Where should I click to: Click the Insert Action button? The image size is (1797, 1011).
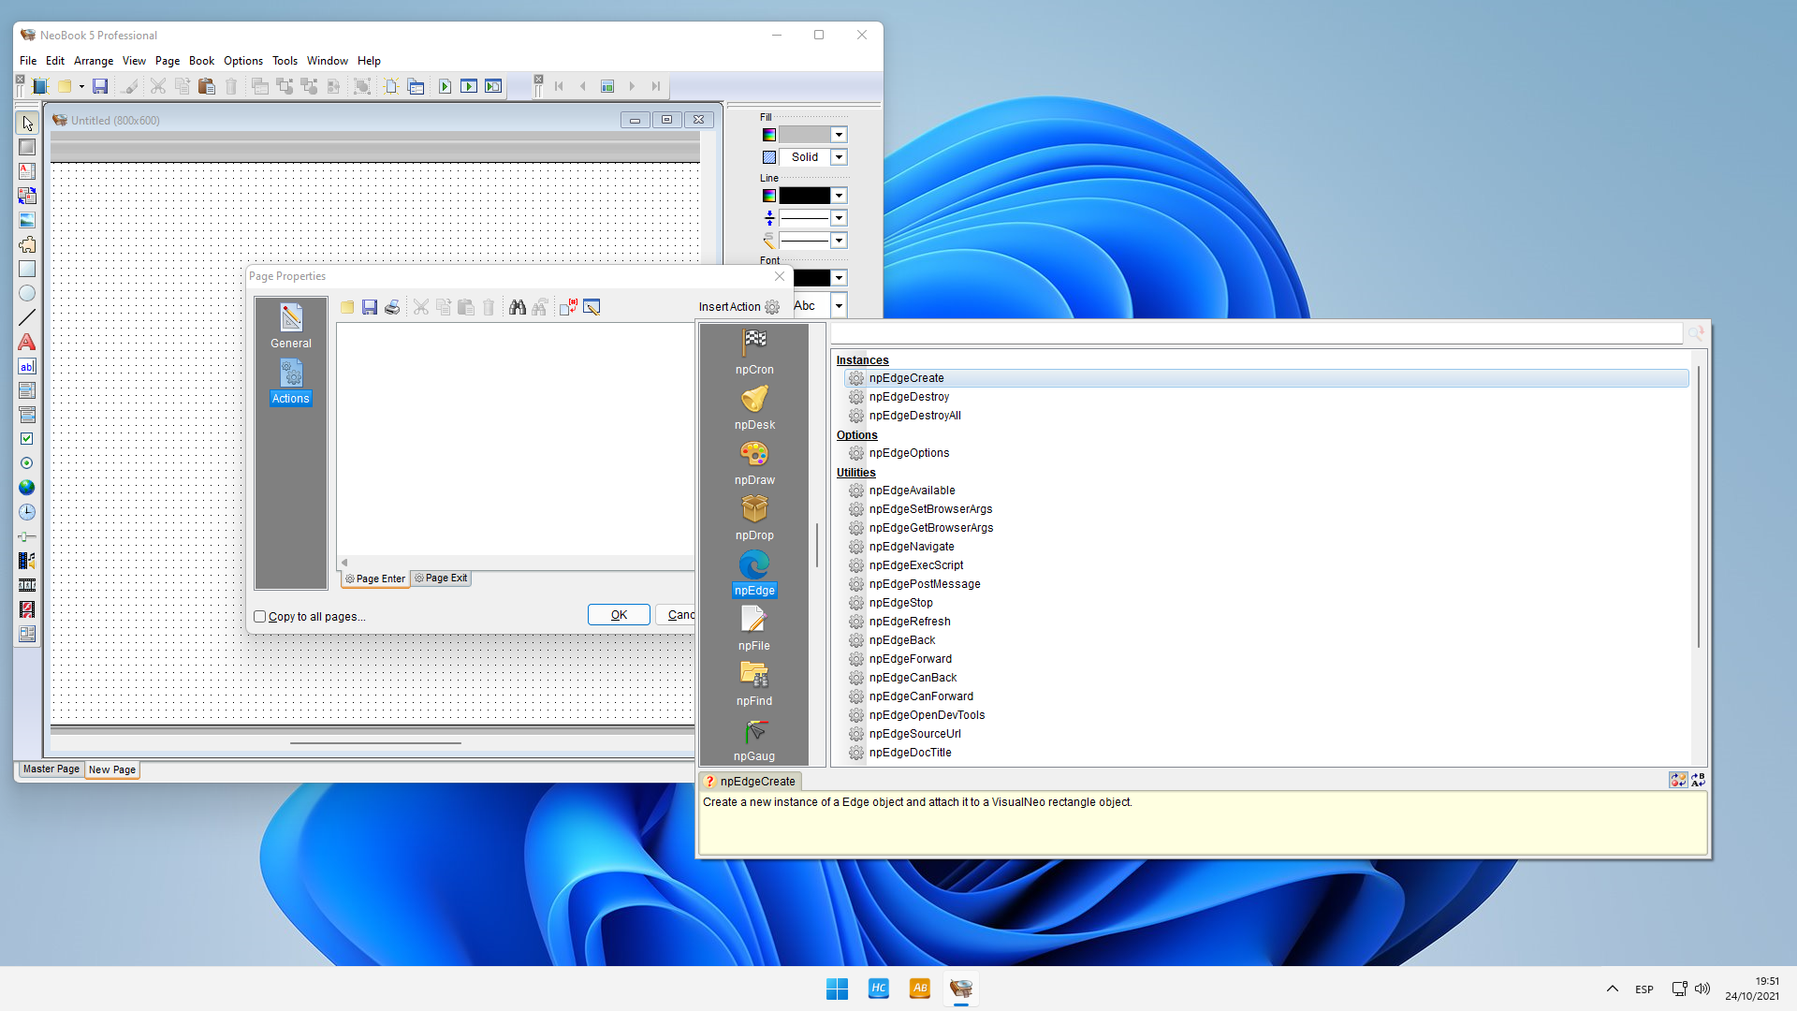pyautogui.click(x=738, y=307)
